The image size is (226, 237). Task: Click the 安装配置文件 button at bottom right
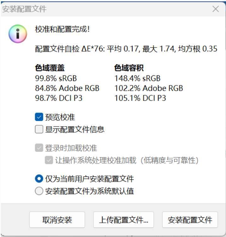(x=190, y=220)
